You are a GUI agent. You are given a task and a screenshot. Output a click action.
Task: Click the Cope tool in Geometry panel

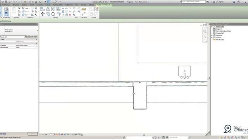click(x=25, y=8)
